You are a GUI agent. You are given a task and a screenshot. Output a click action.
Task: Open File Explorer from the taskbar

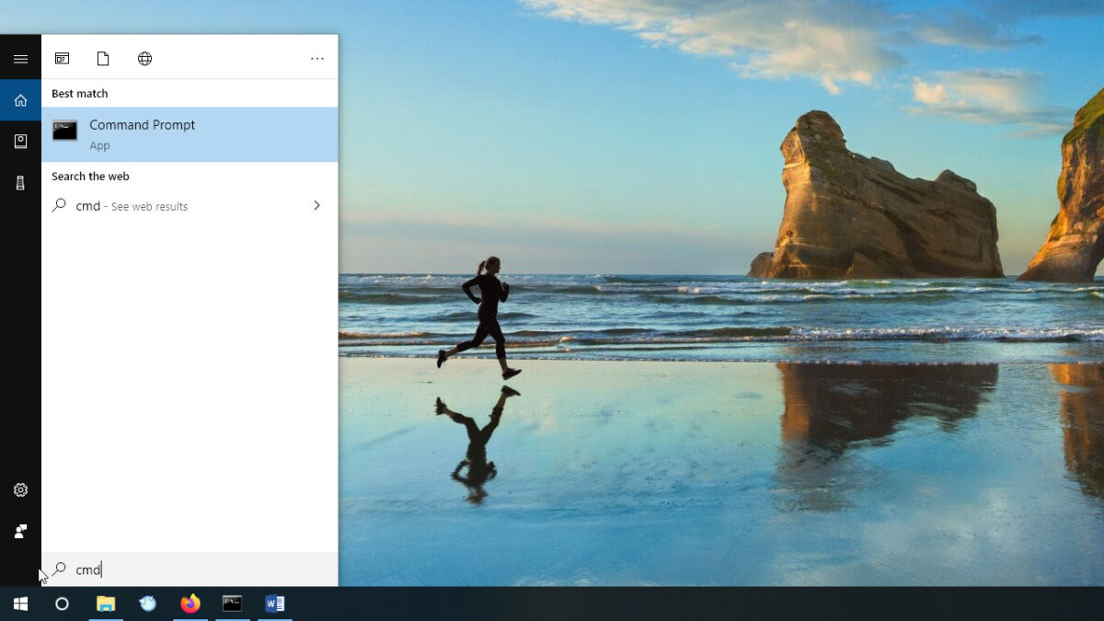[x=104, y=603]
